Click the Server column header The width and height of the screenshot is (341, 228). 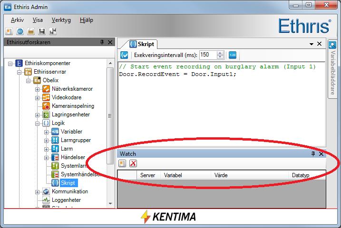tap(148, 175)
